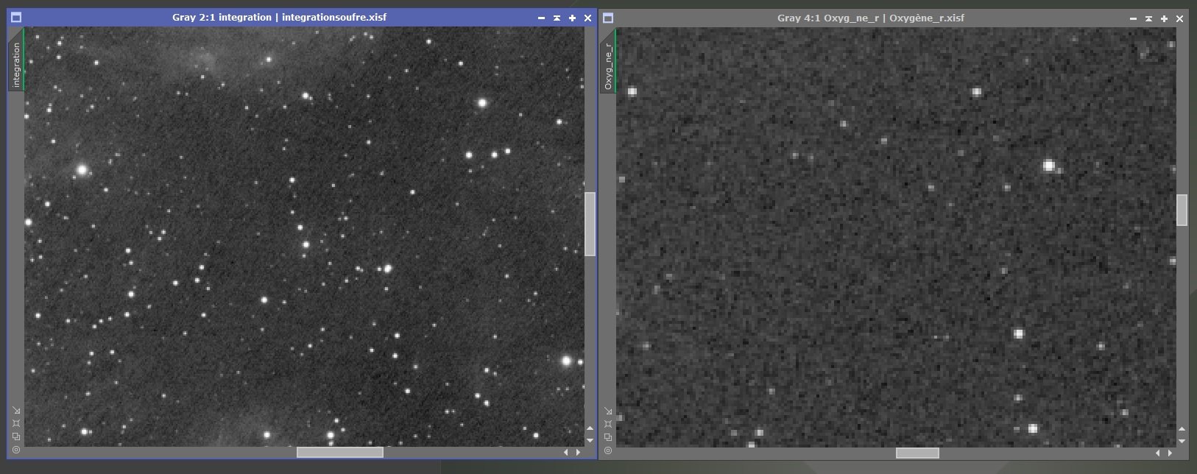
Task: Click the fit-view square icon in the Oxygène_r window
Action: (608, 424)
